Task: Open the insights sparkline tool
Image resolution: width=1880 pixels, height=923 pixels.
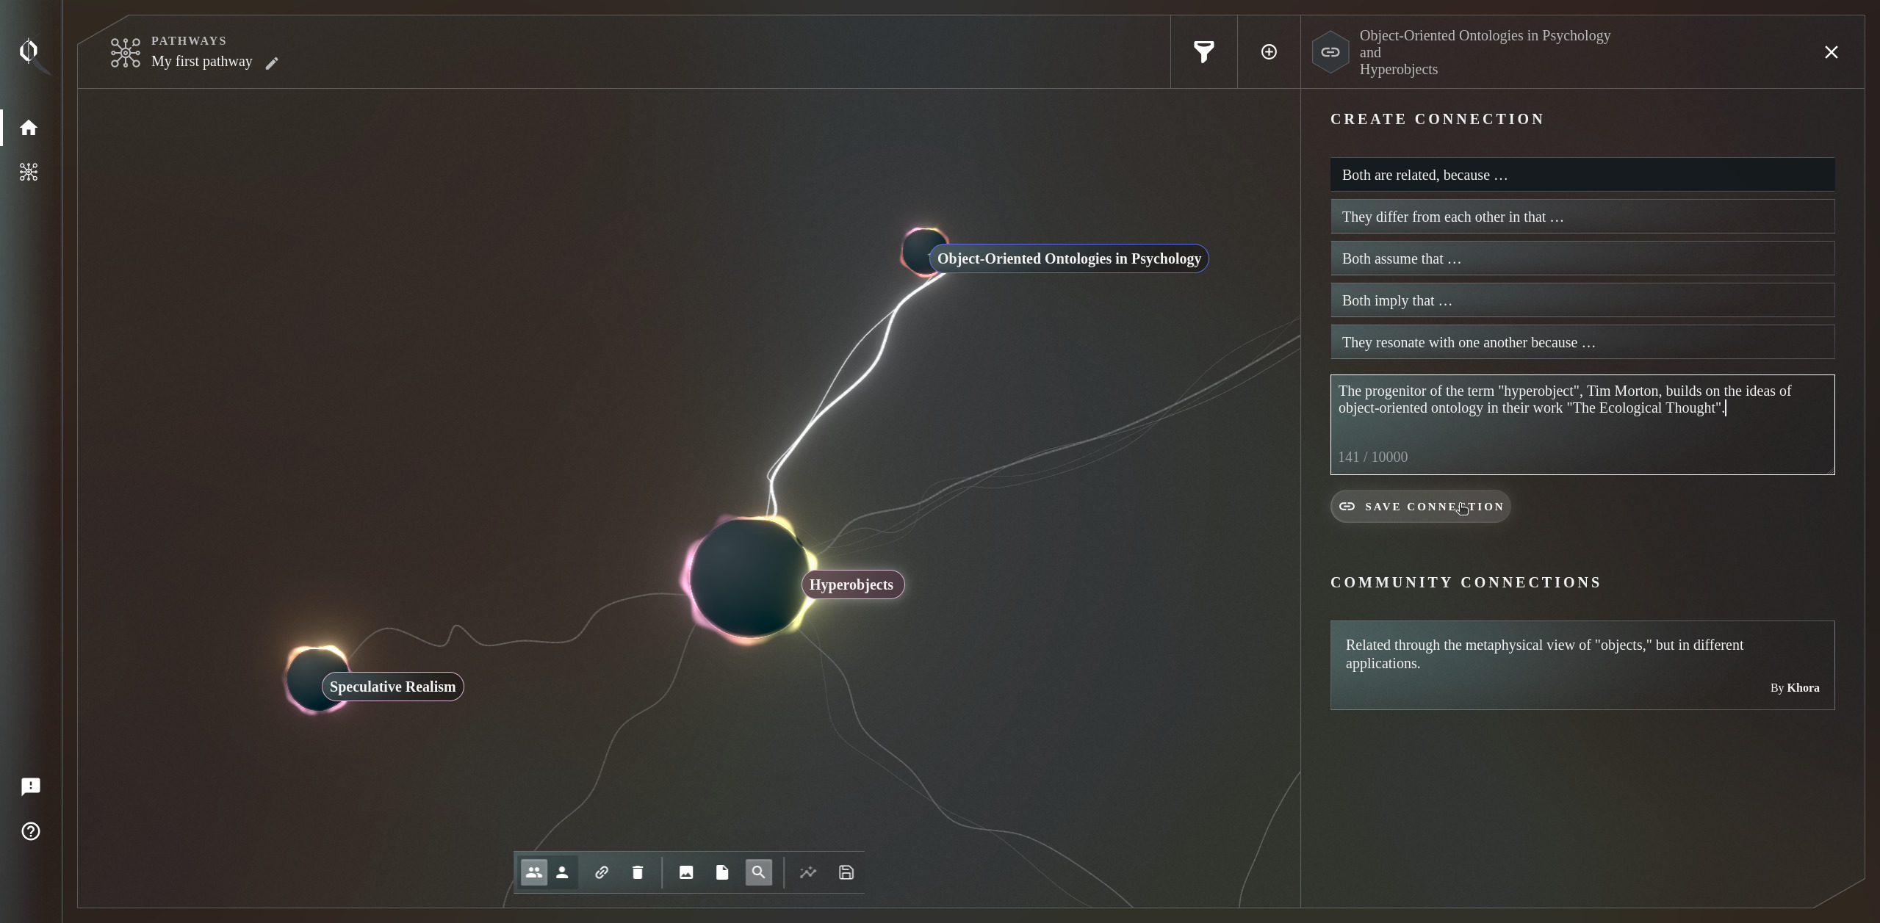Action: click(x=807, y=872)
